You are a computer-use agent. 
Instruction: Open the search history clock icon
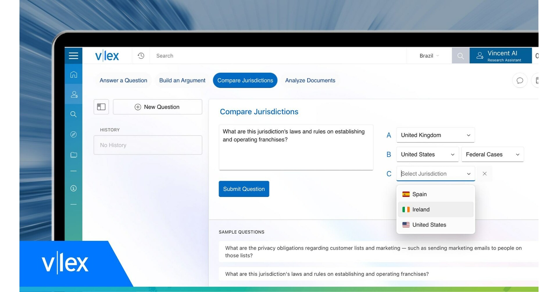coord(141,55)
